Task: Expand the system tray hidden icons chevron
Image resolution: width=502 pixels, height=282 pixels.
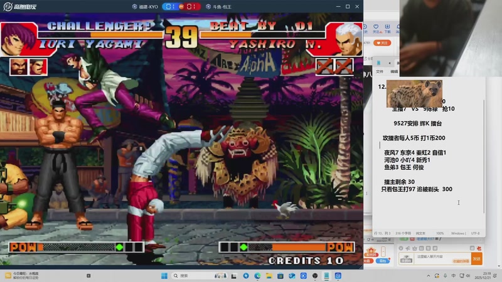Action: pyautogui.click(x=429, y=276)
